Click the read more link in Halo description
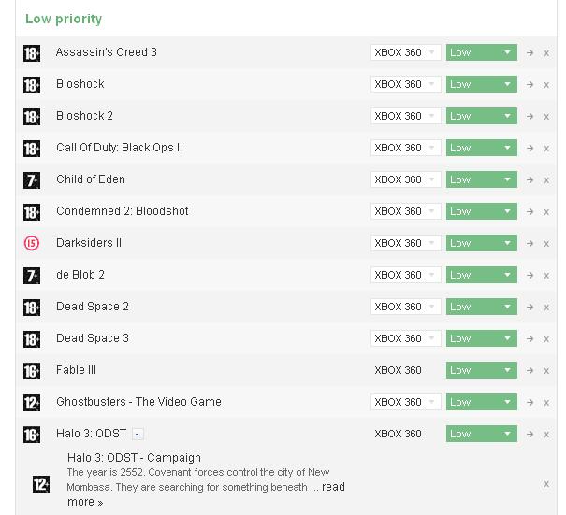566x515 pixels. 206,494
